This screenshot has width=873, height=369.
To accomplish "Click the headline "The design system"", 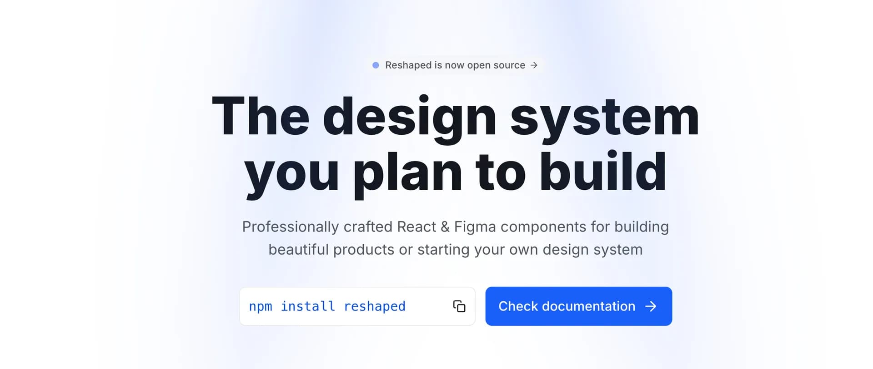I will tap(456, 117).
